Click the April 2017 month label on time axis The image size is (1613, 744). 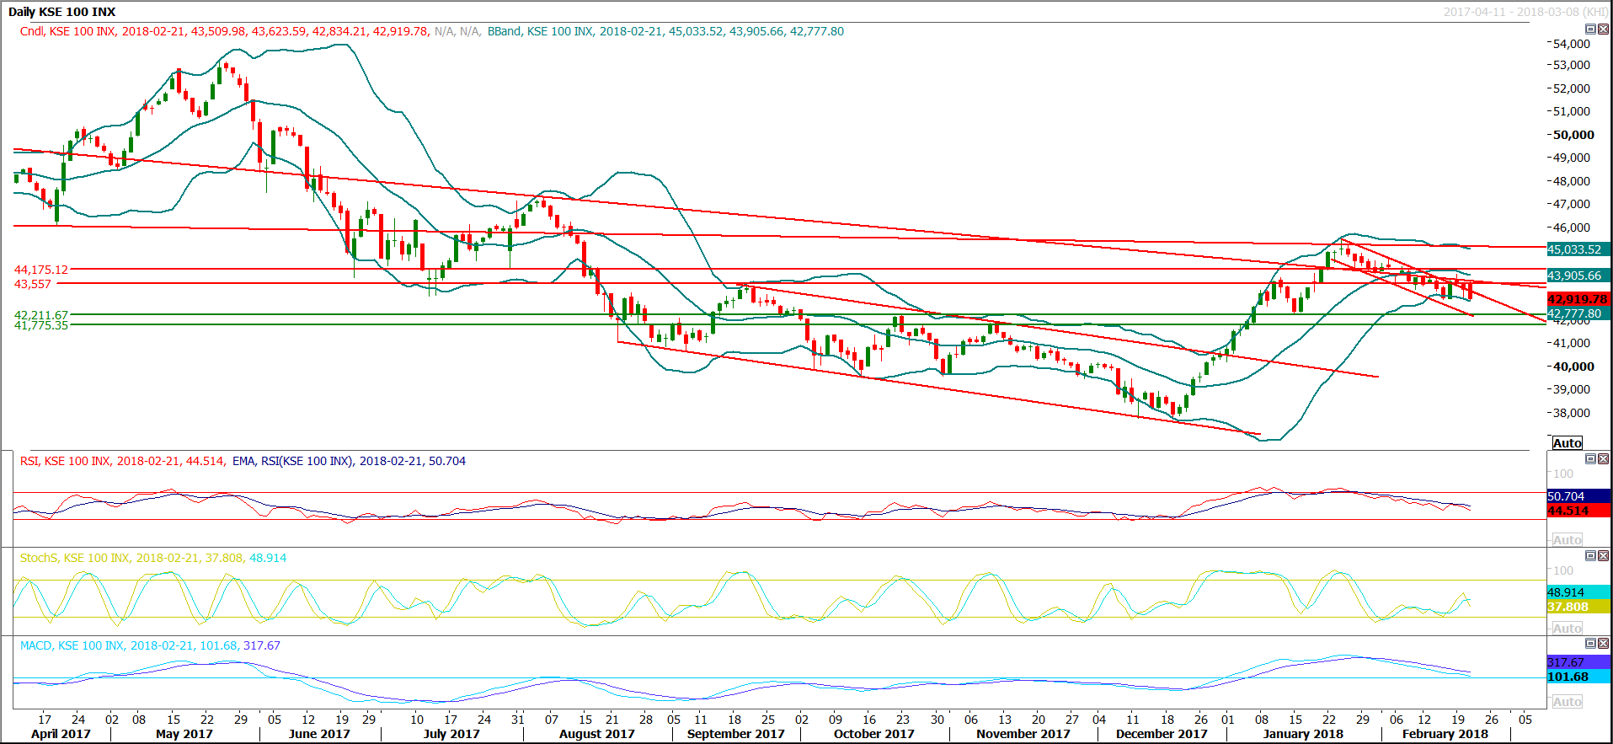[61, 734]
